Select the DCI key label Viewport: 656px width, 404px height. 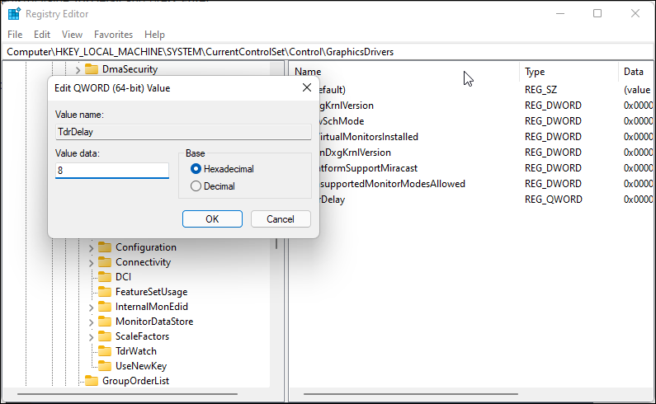(124, 277)
